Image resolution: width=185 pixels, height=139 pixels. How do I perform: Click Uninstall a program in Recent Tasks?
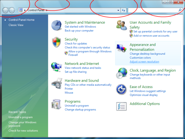[x=21, y=117]
